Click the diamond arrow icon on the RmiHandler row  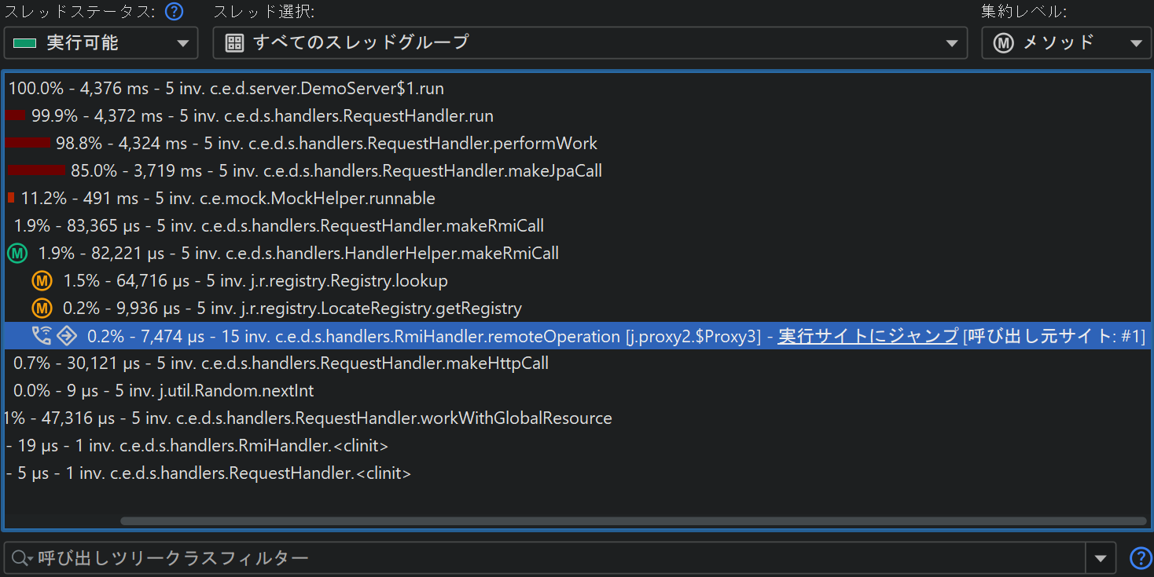tap(67, 336)
